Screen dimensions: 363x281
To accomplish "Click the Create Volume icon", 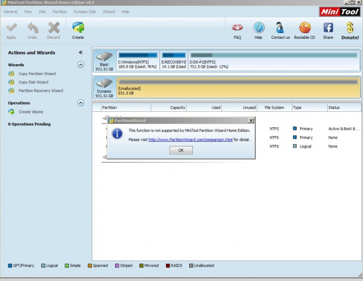I will pyautogui.click(x=11, y=112).
